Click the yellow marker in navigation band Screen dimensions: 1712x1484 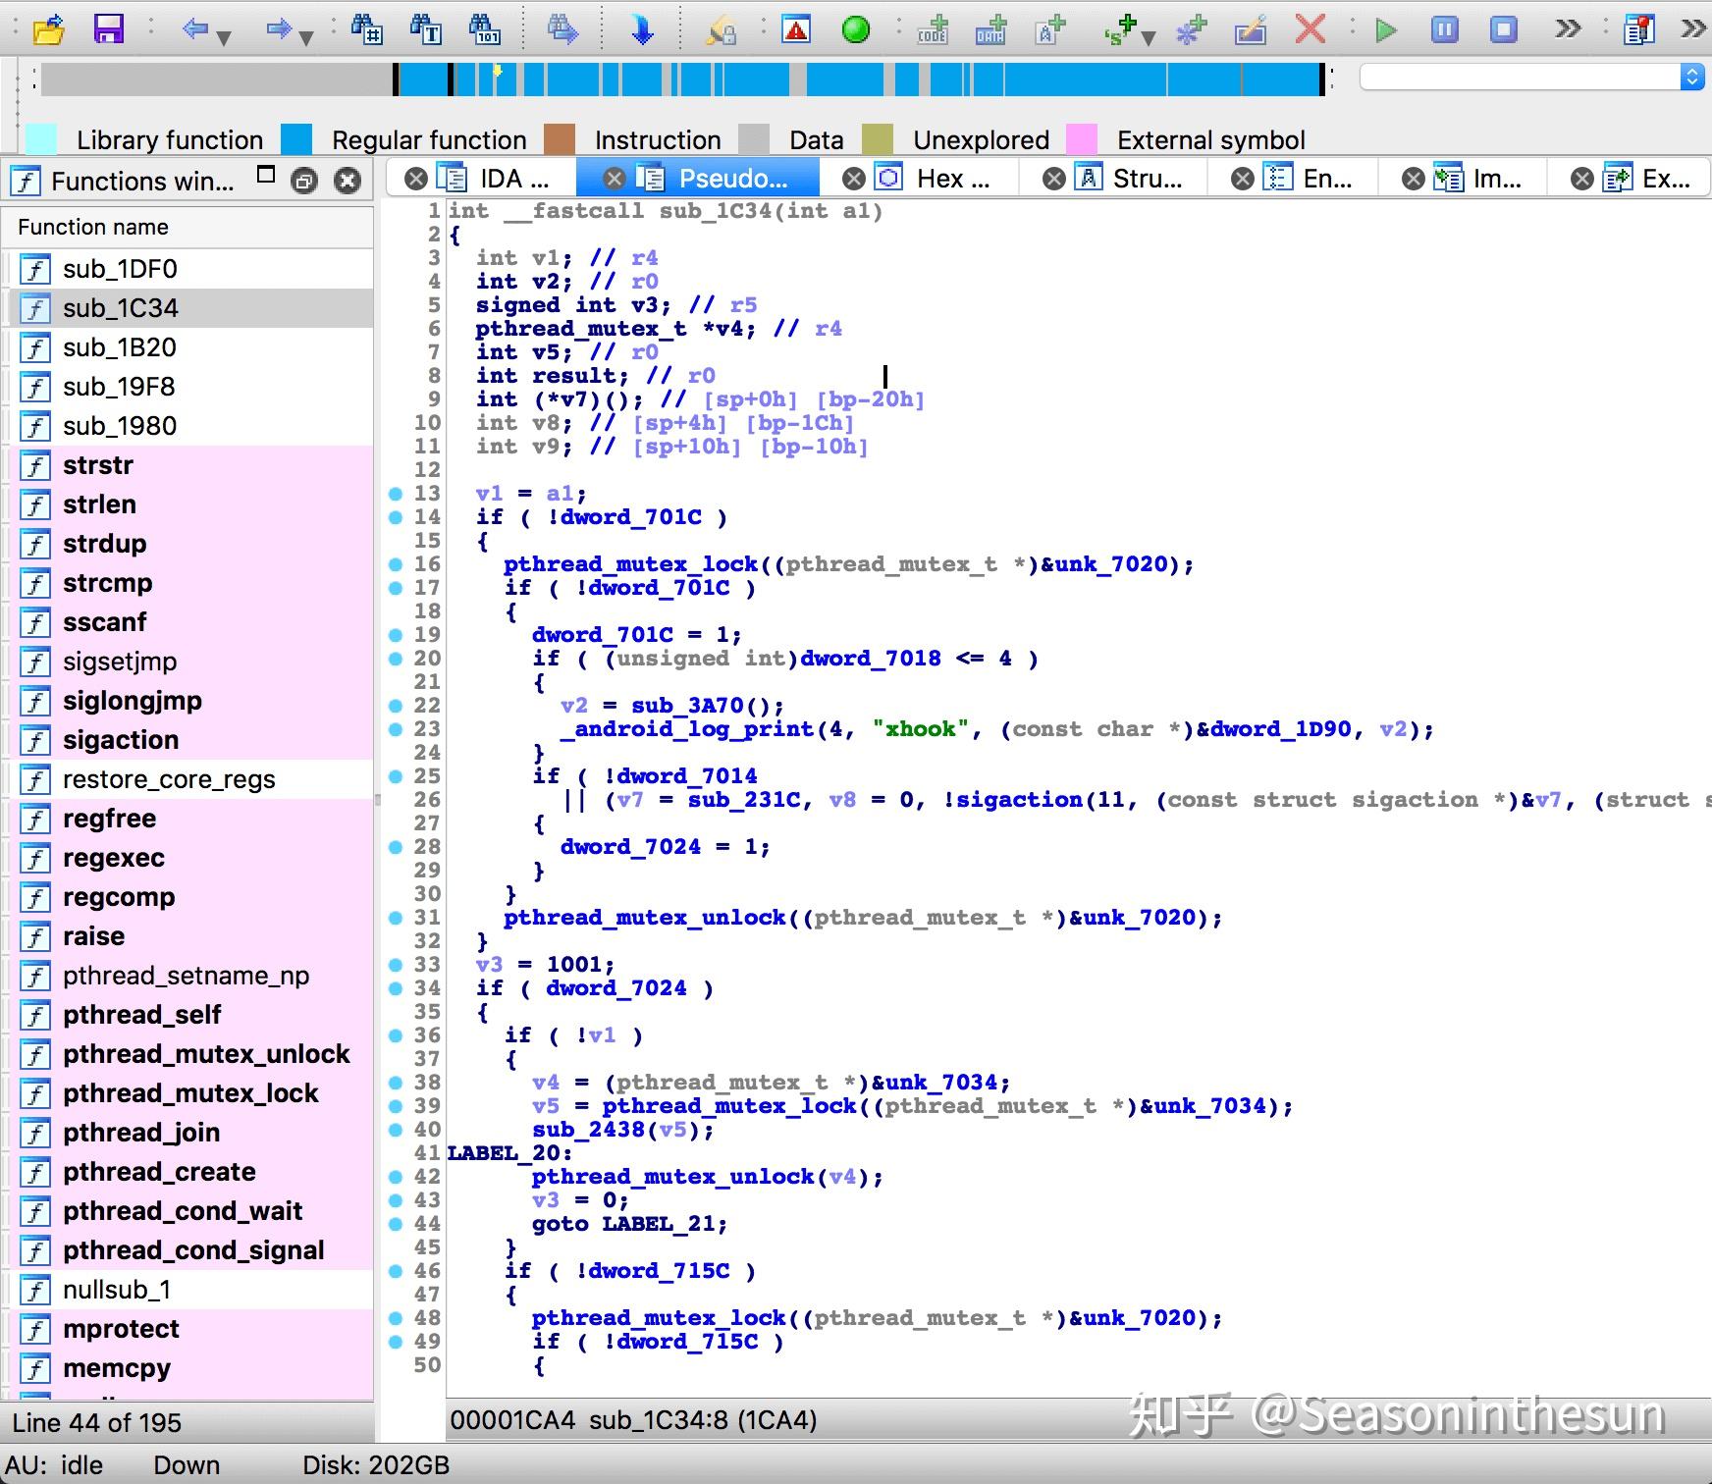pyautogui.click(x=498, y=71)
